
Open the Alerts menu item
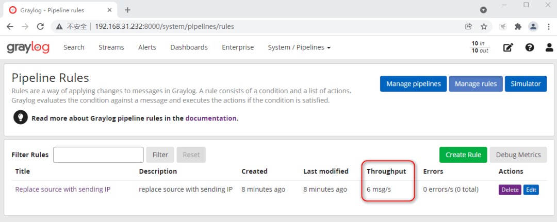(x=147, y=47)
